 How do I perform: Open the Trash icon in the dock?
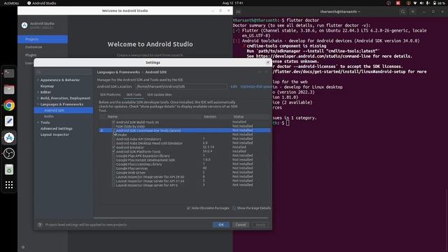(9, 169)
